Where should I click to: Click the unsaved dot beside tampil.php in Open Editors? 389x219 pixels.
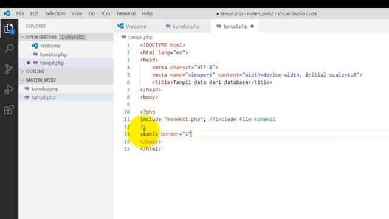[29, 63]
